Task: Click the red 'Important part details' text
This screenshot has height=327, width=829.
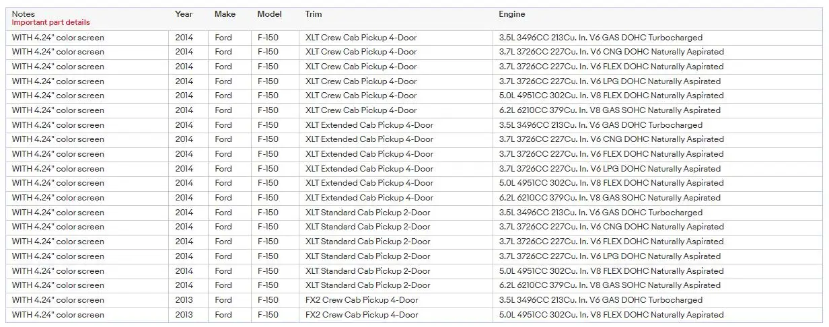Action: pyautogui.click(x=50, y=22)
